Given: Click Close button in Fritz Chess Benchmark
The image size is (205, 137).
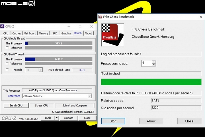Looking at the screenshot, I should click(189, 121).
